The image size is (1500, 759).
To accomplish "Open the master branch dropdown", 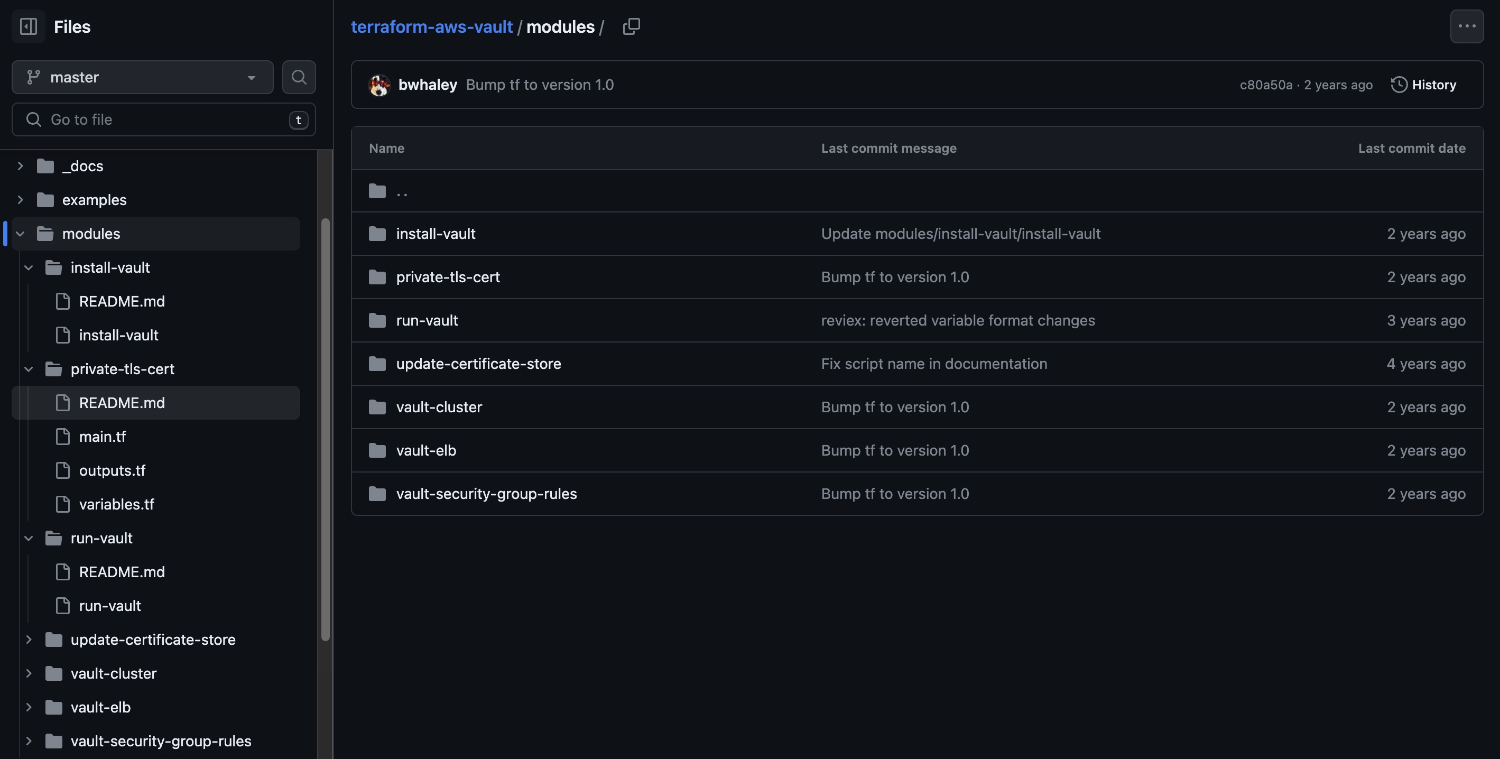I will 143,77.
